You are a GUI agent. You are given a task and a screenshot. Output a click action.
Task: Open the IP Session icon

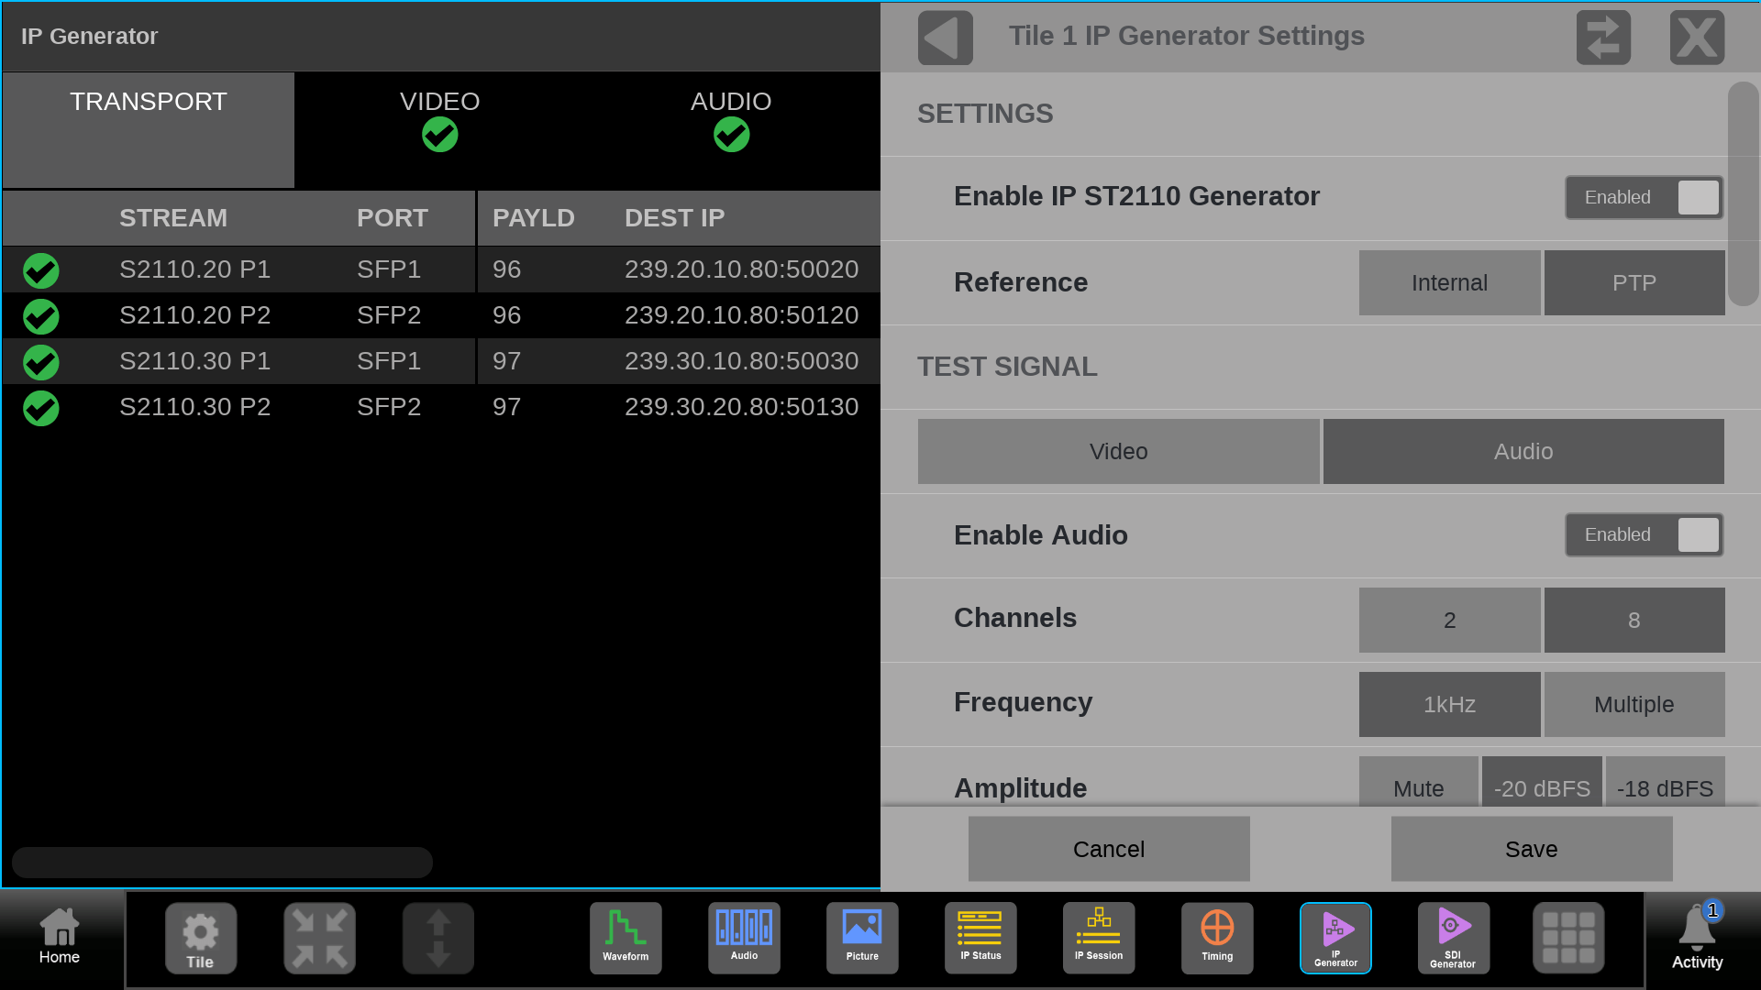[1099, 937]
